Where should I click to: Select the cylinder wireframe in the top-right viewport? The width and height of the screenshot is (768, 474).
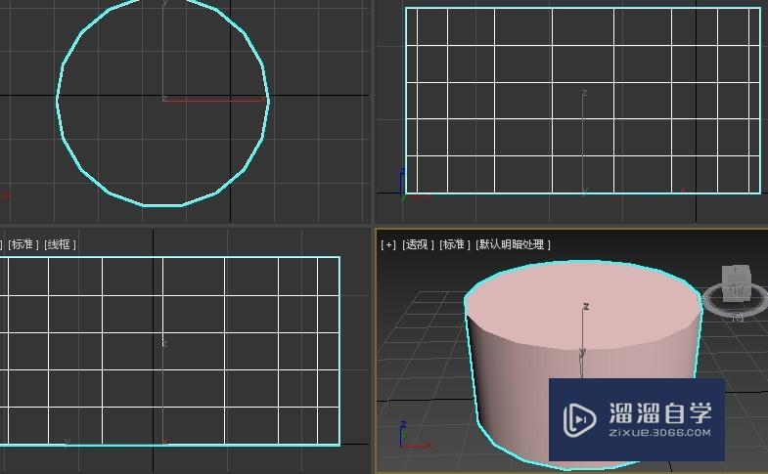[x=583, y=101]
